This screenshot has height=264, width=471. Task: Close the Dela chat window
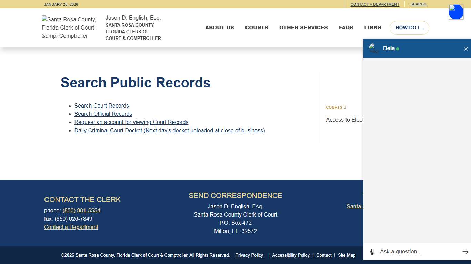click(x=466, y=48)
